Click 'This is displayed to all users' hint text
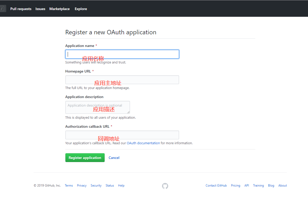Viewport: 308px width, 201px height. tap(101, 117)
